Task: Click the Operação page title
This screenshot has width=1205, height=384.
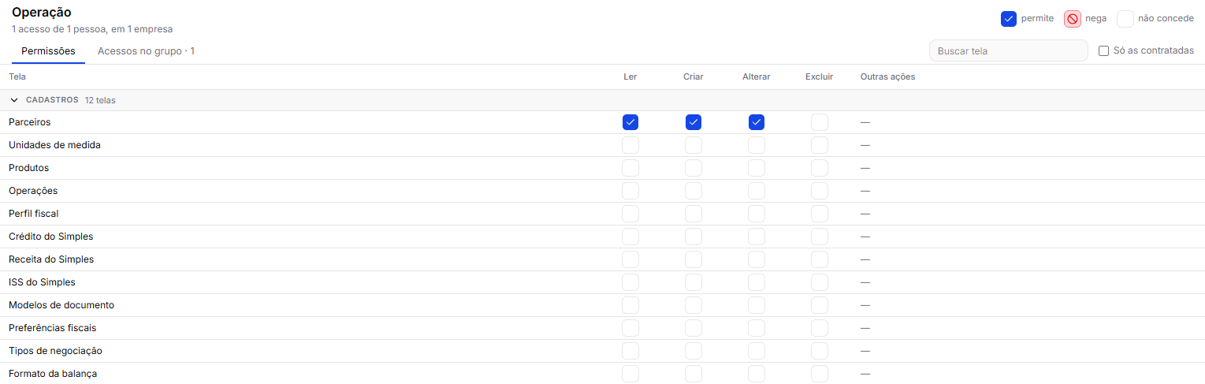Action: tap(42, 13)
